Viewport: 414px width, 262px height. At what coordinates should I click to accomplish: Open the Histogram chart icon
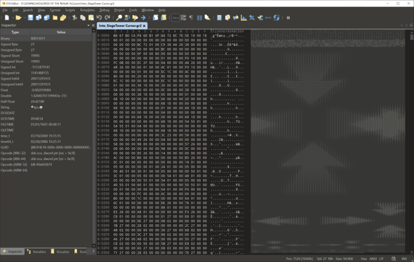point(244,18)
